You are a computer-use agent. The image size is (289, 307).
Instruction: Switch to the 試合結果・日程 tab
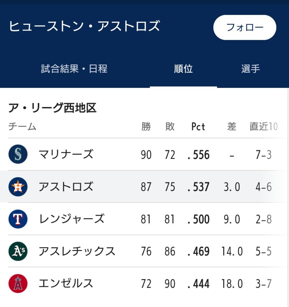74,69
